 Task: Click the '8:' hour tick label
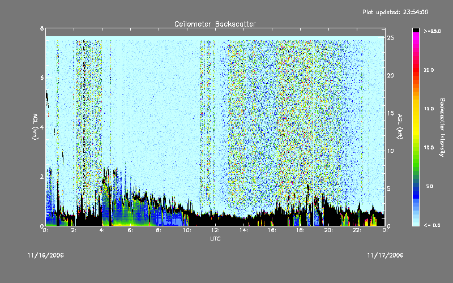point(159,230)
